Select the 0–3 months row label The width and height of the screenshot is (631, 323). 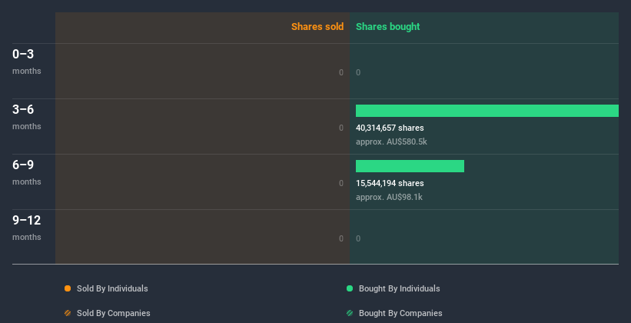pyautogui.click(x=27, y=62)
